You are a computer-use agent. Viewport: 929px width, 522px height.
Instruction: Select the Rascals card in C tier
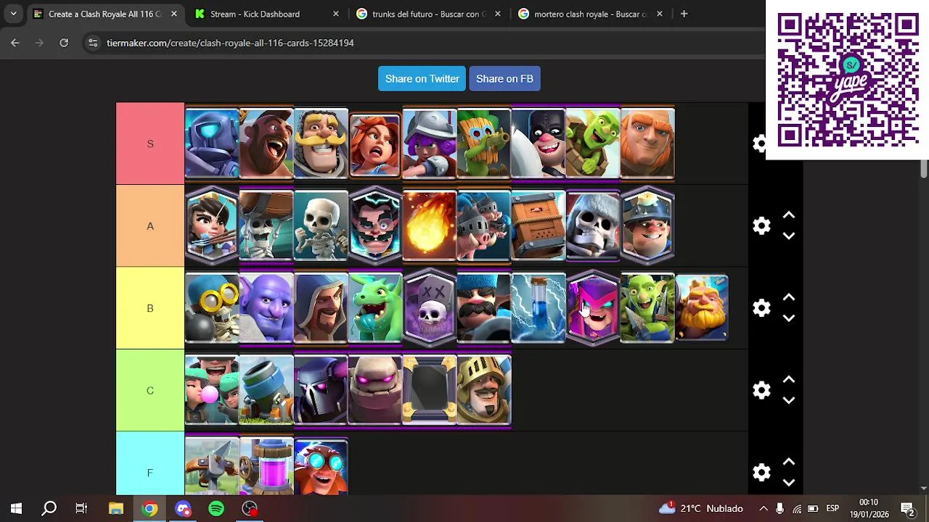(212, 390)
